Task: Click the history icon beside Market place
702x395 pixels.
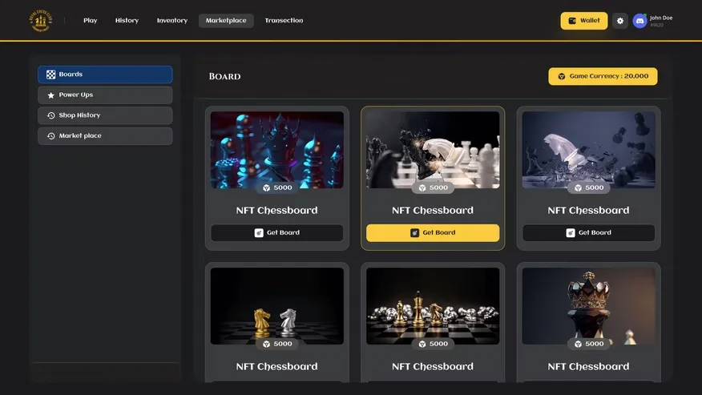Action: (x=50, y=136)
